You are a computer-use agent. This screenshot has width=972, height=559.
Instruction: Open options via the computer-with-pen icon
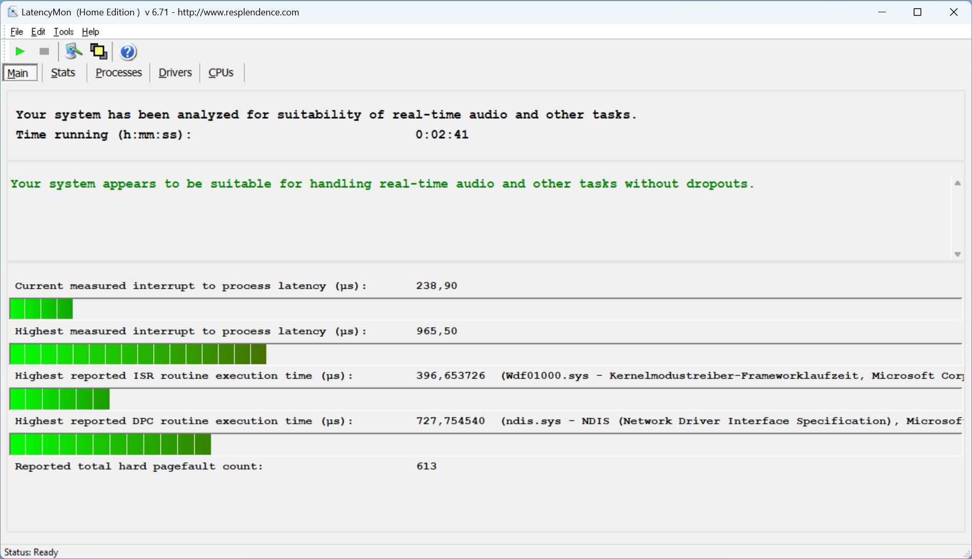[x=73, y=51]
